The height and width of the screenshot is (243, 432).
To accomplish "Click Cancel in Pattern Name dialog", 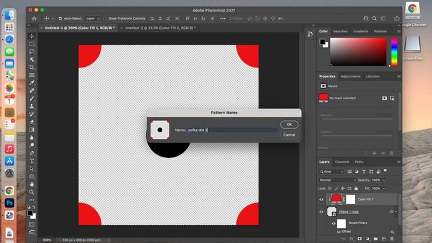I will tap(289, 135).
